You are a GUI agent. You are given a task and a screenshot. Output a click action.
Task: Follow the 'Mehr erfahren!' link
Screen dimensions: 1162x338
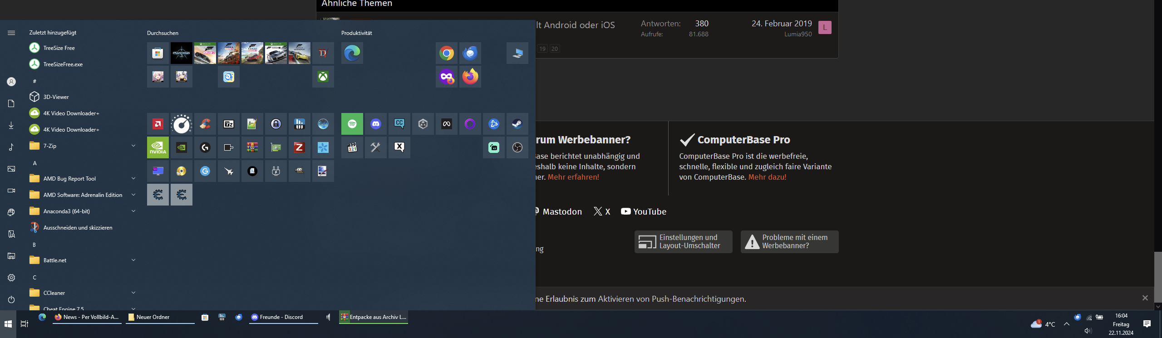(x=573, y=177)
